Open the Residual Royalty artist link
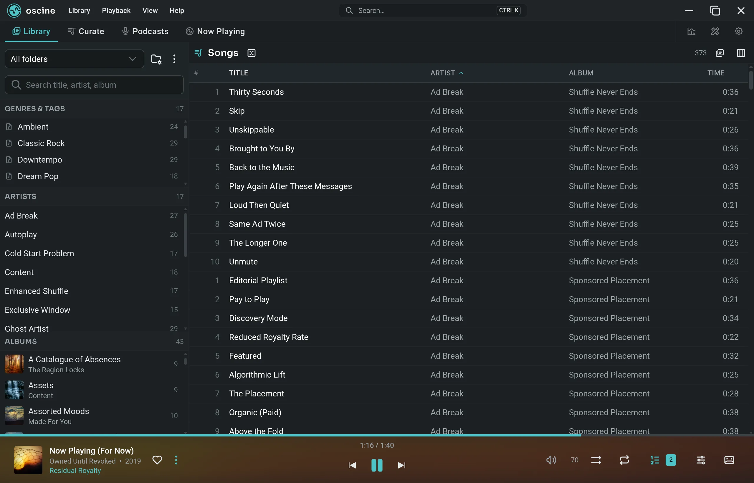This screenshot has height=483, width=754. (x=75, y=470)
